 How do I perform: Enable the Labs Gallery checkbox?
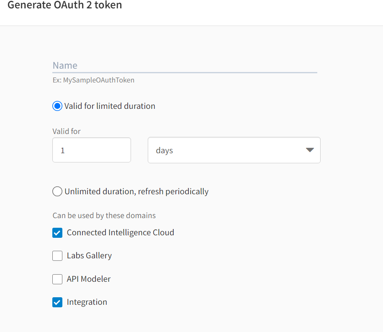pyautogui.click(x=57, y=256)
